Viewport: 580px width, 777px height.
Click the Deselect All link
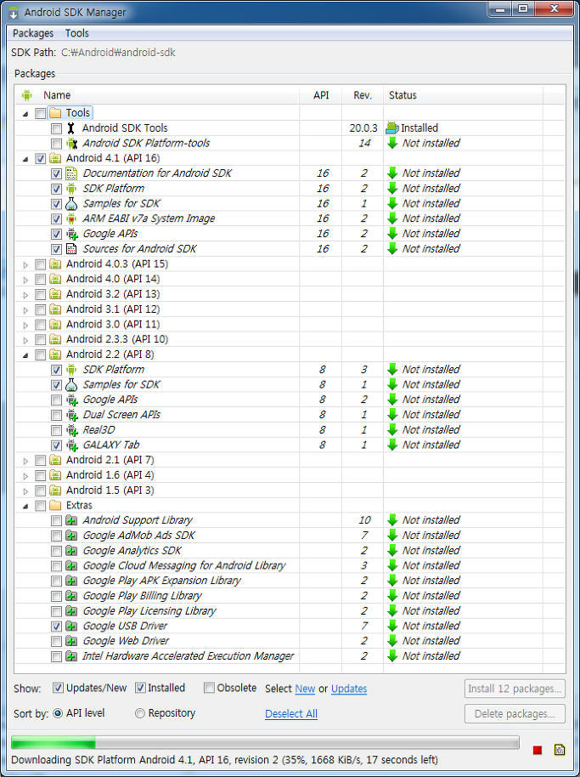pyautogui.click(x=291, y=713)
